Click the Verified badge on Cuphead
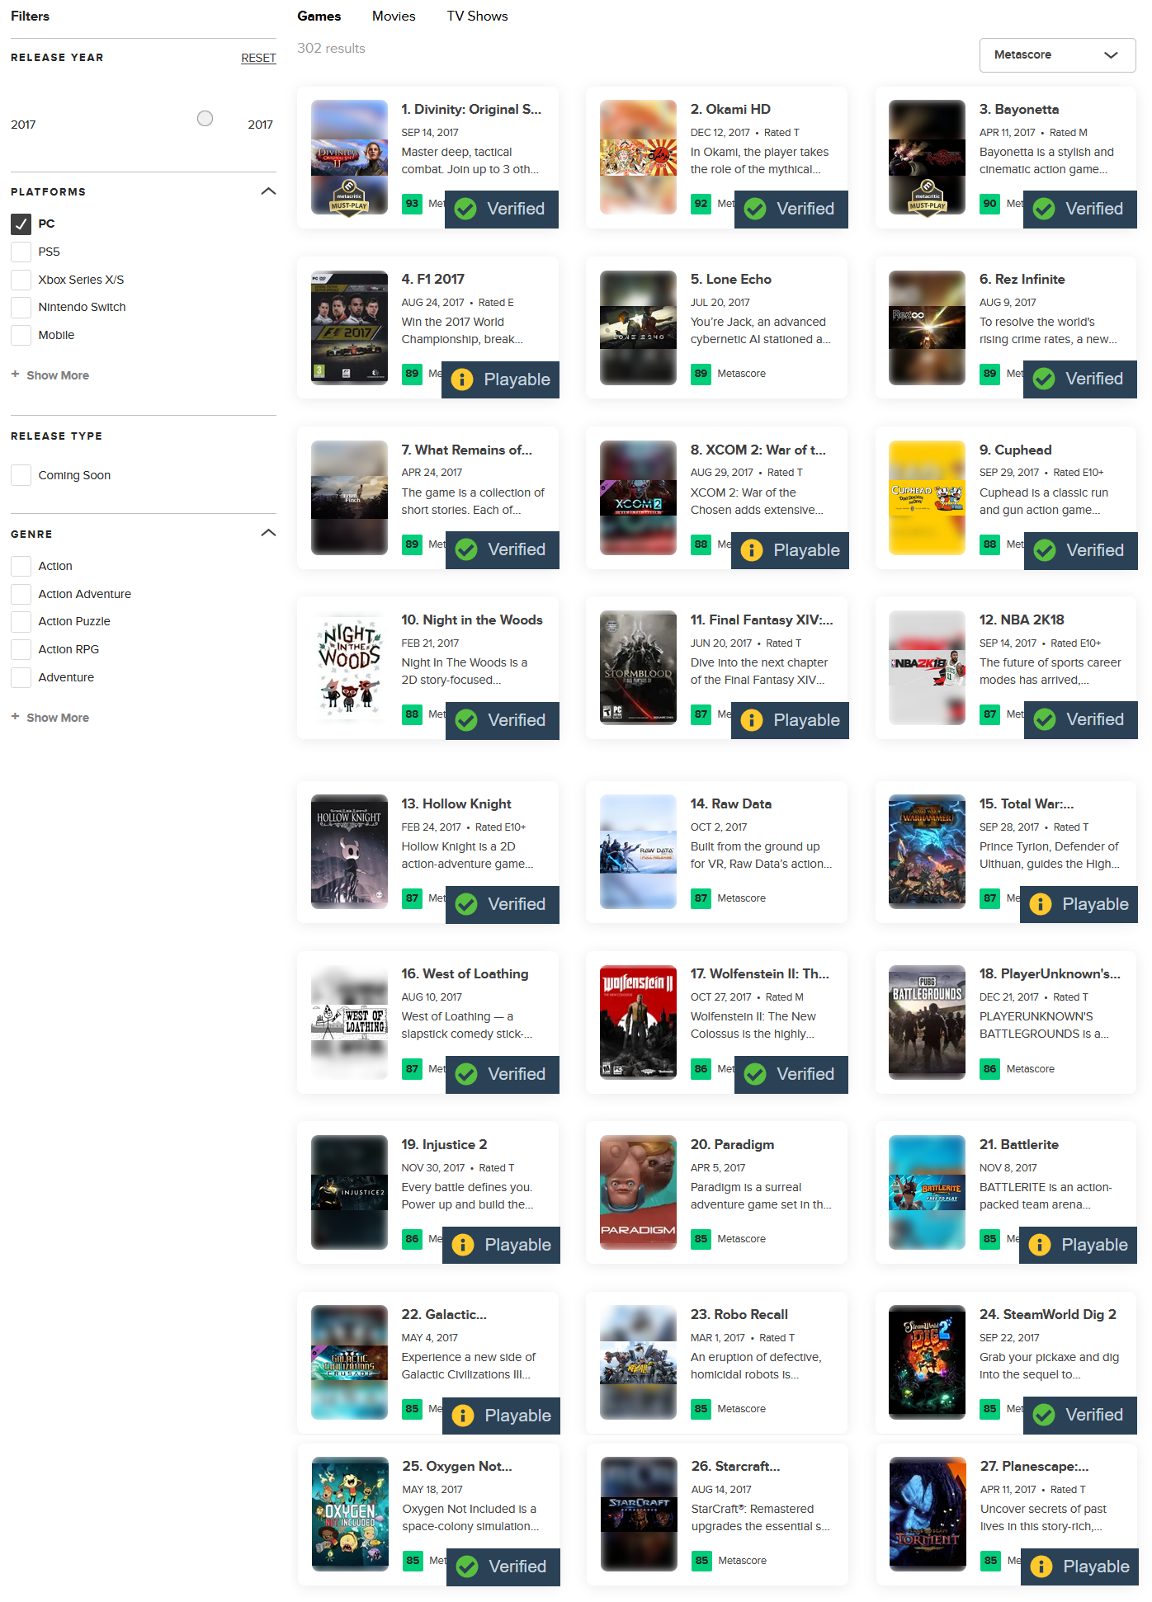Image resolution: width=1152 pixels, height=1602 pixels. pos(1081,550)
